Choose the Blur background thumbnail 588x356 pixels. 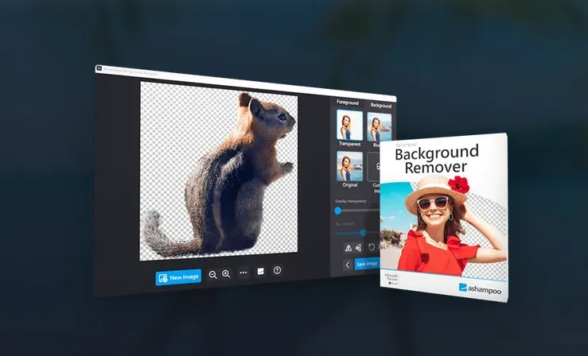point(379,127)
